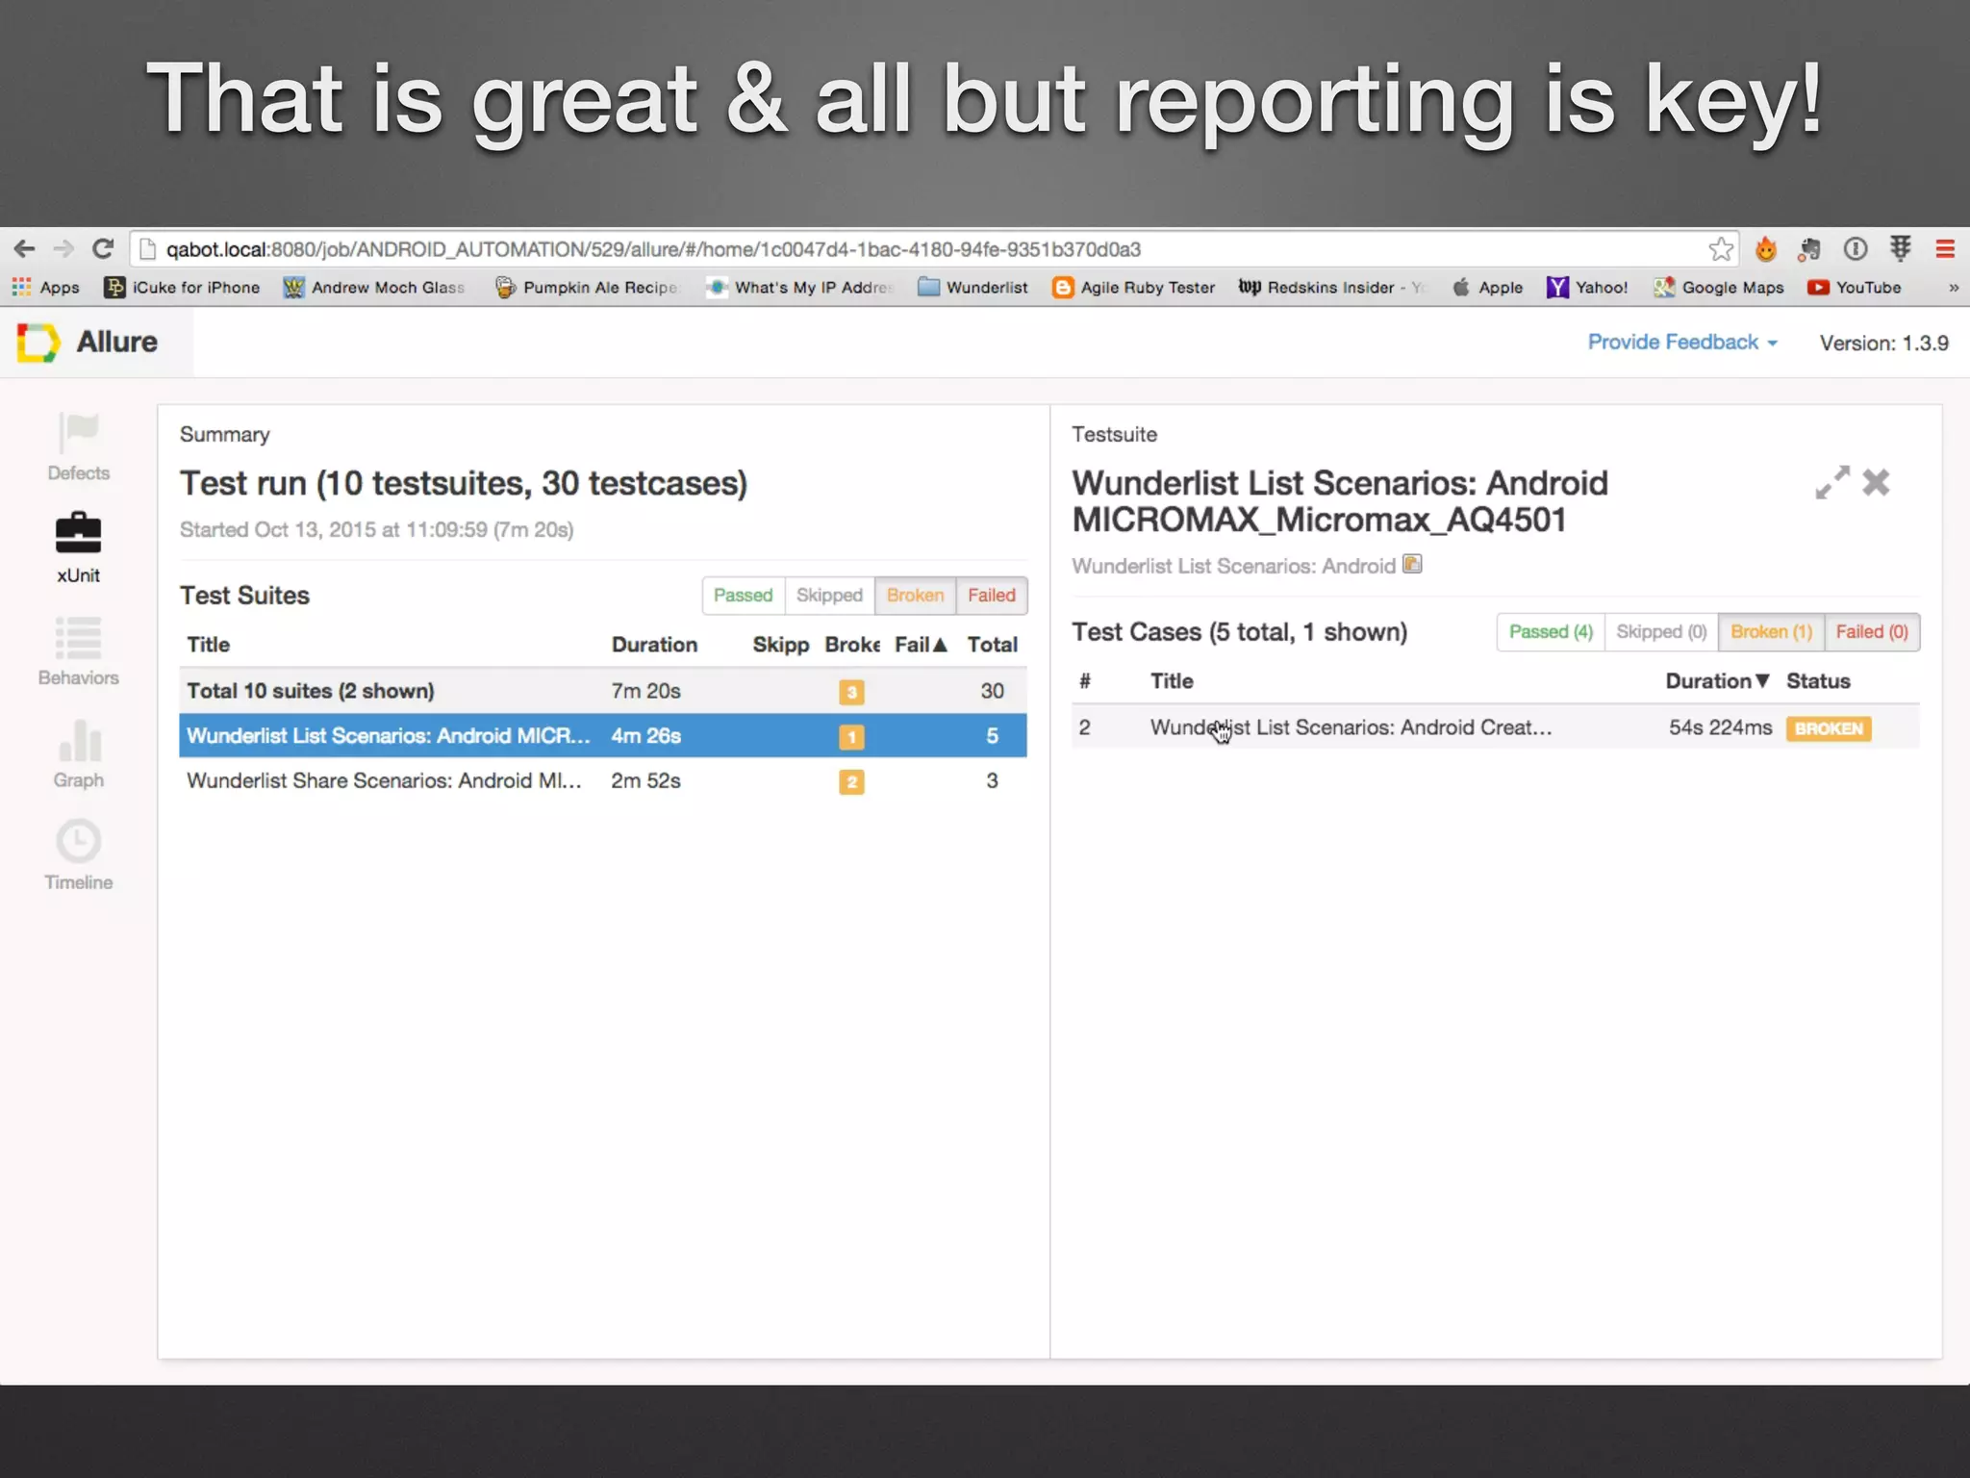Sort test cases by Duration column
Image resolution: width=1970 pixels, height=1478 pixels.
1717,681
